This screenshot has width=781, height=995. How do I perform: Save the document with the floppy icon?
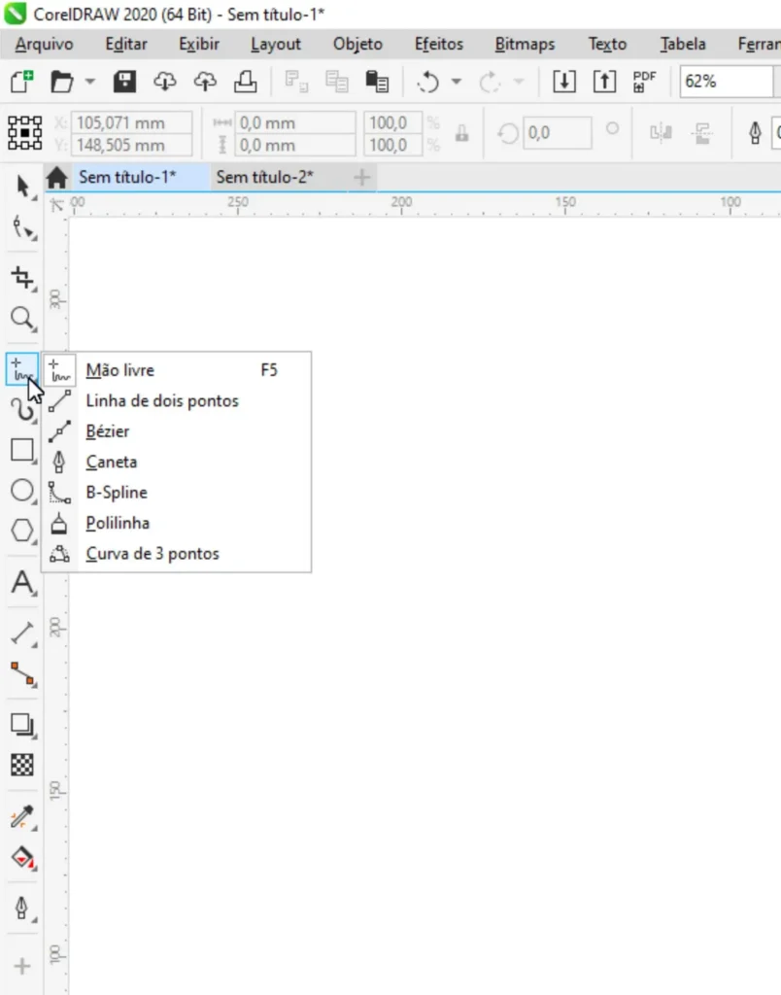tap(124, 82)
